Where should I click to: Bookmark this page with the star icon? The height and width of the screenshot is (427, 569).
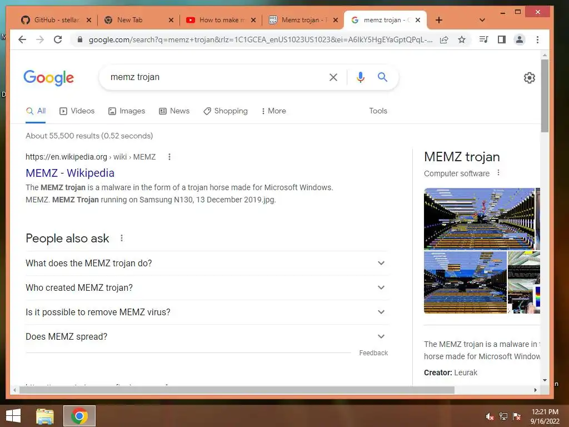coord(462,39)
